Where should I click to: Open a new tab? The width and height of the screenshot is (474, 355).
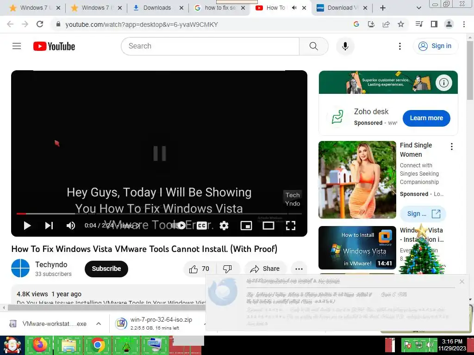[383, 8]
